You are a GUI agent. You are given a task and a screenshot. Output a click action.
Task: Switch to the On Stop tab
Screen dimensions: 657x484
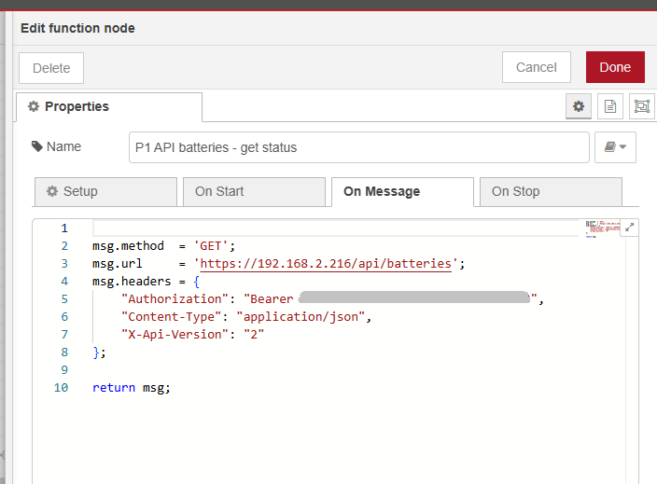click(x=550, y=191)
